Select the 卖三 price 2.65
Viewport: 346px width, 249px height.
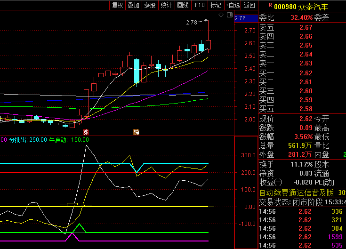pyautogui.click(x=306, y=45)
